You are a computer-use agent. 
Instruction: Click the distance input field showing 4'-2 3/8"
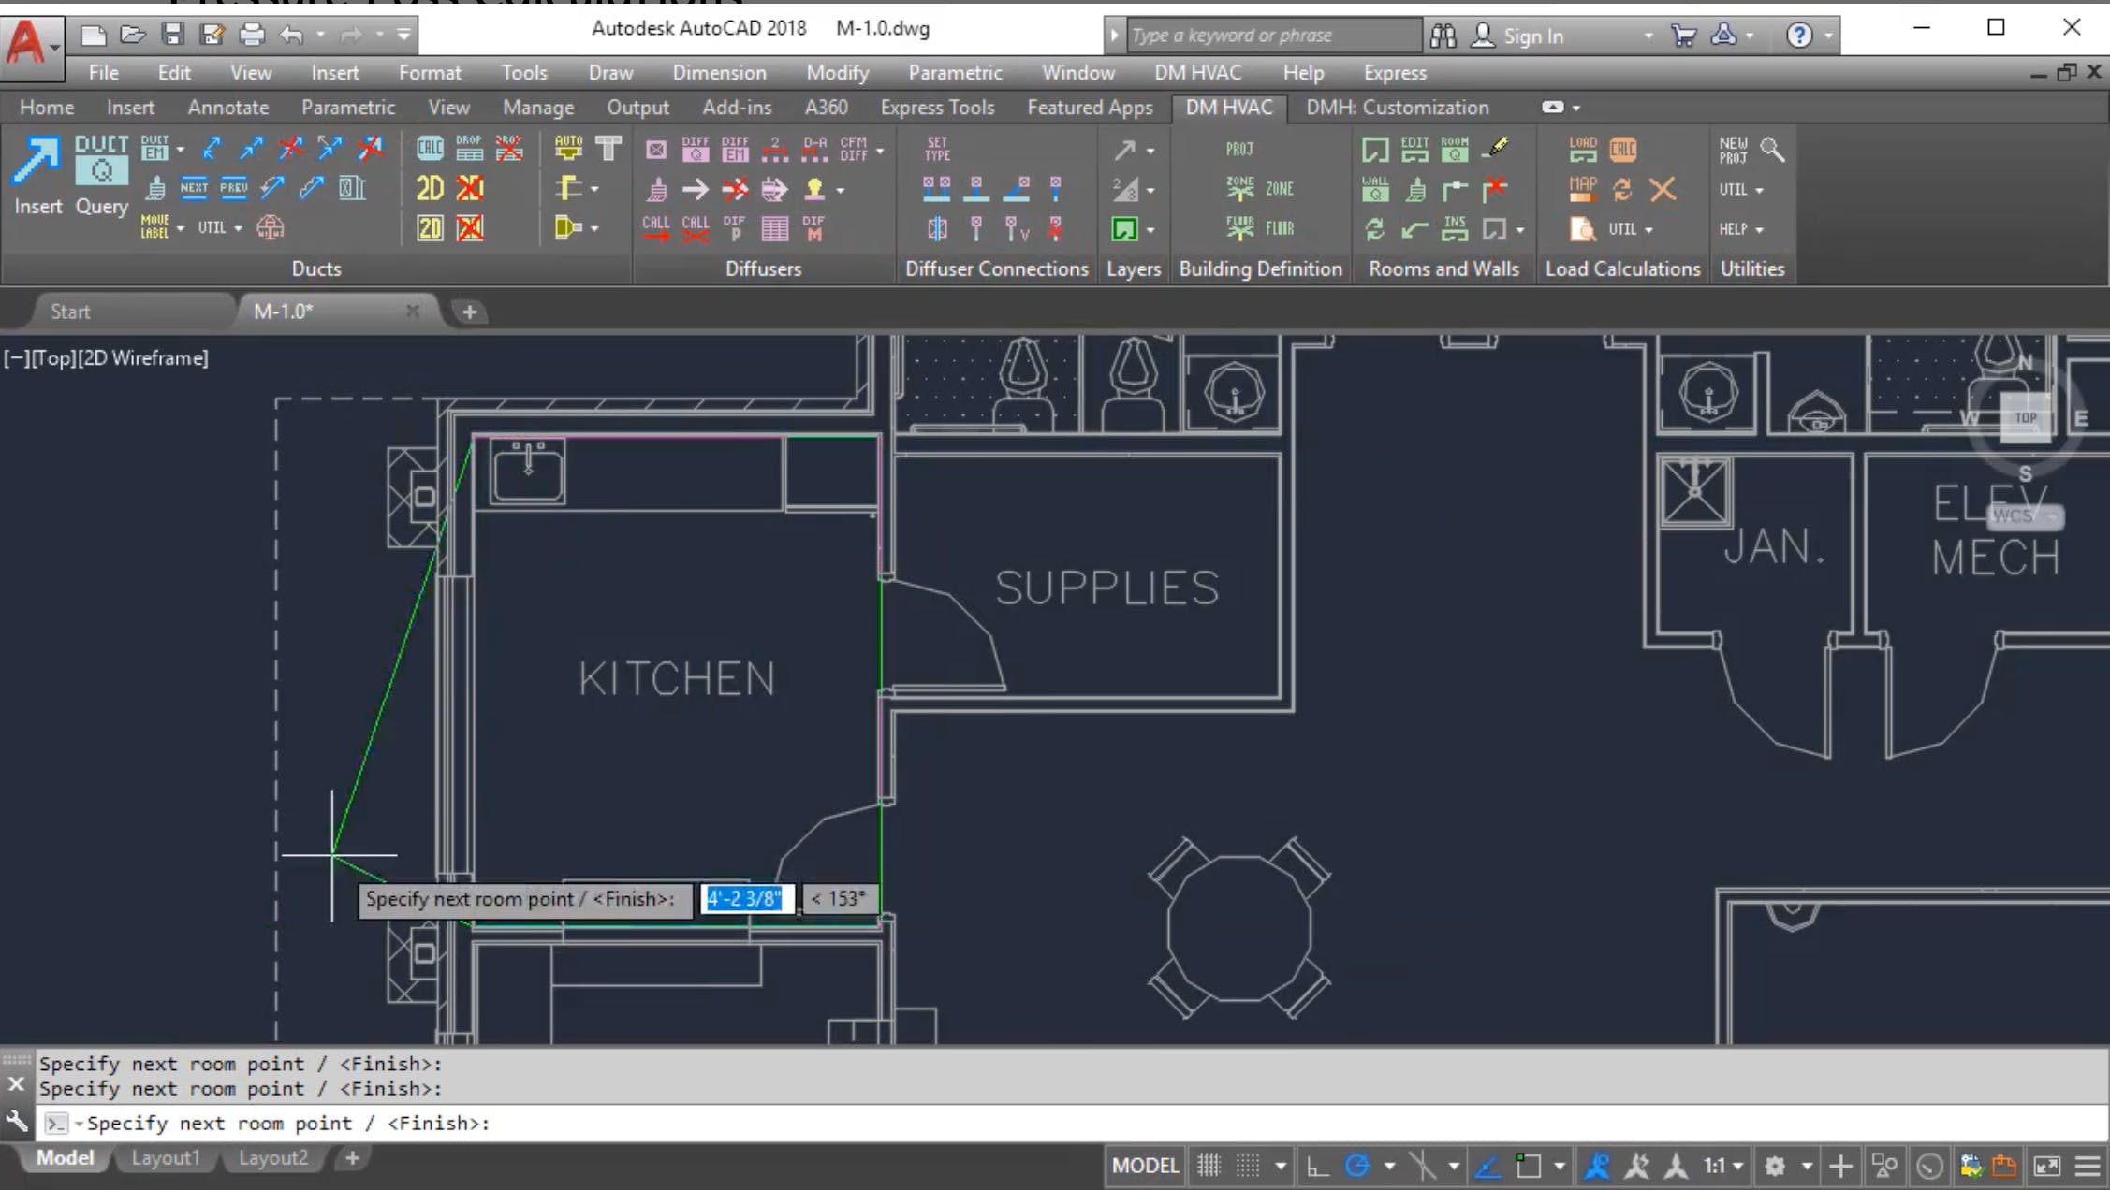click(x=746, y=898)
